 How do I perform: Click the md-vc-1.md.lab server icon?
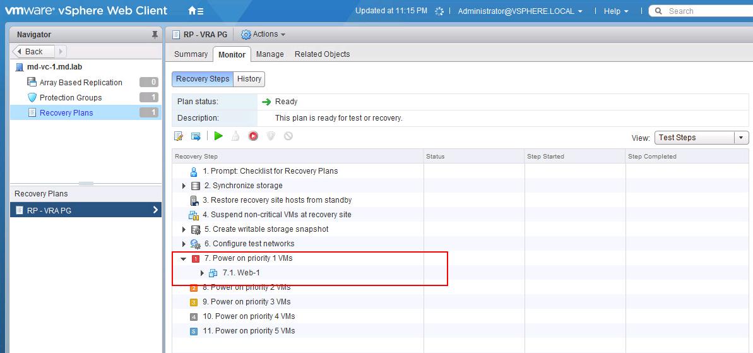point(20,67)
